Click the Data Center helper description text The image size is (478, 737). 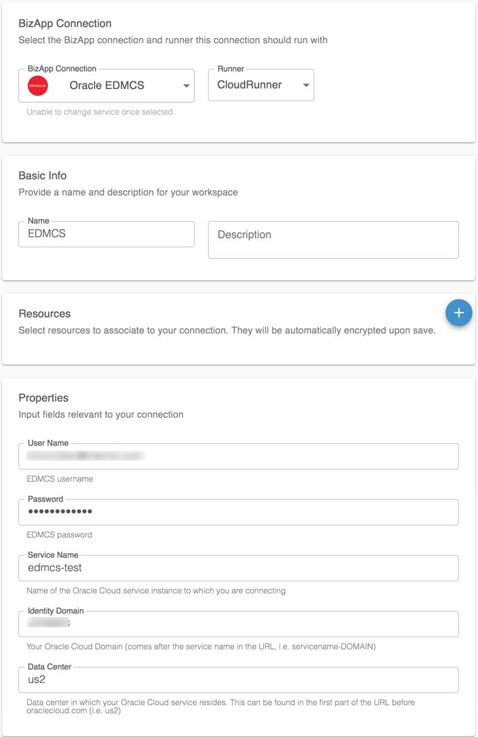coord(220,707)
